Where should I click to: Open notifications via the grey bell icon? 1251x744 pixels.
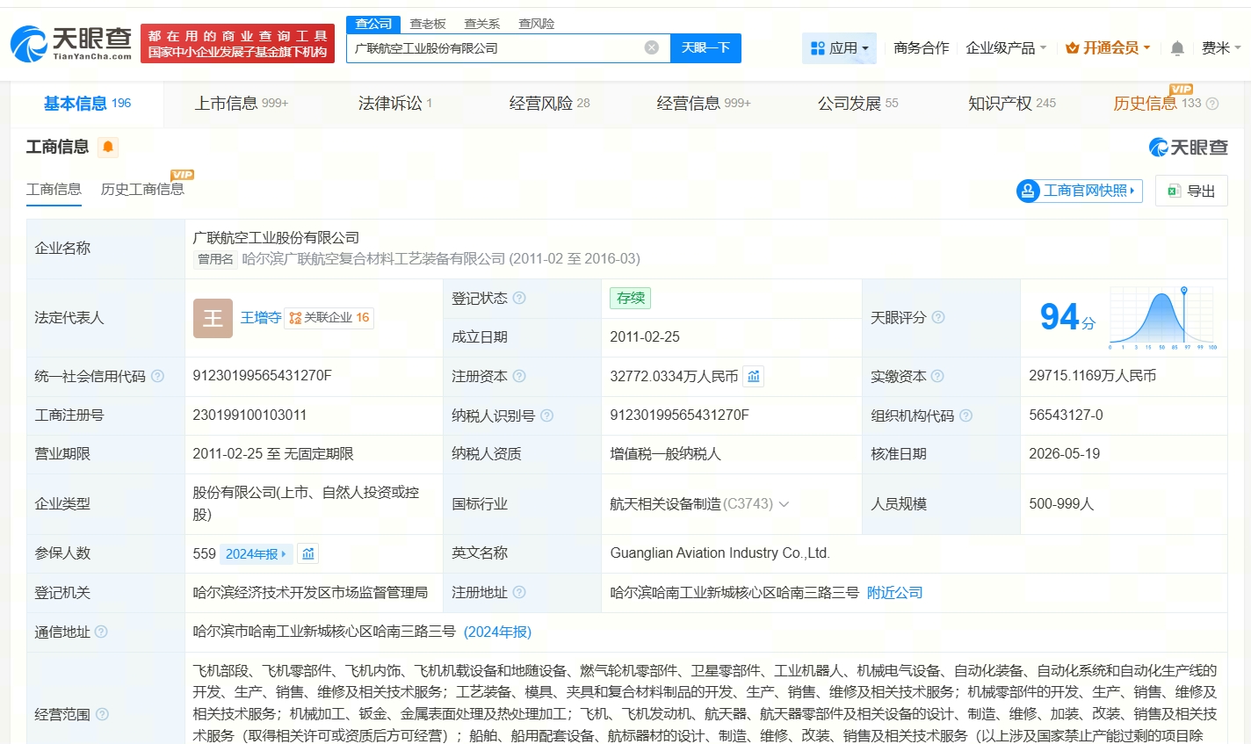coord(1177,48)
